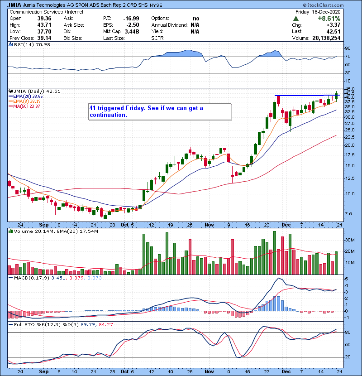Click the MACD histogram value 0.073
Viewport: 362px width, 376px height.
[x=95, y=278]
